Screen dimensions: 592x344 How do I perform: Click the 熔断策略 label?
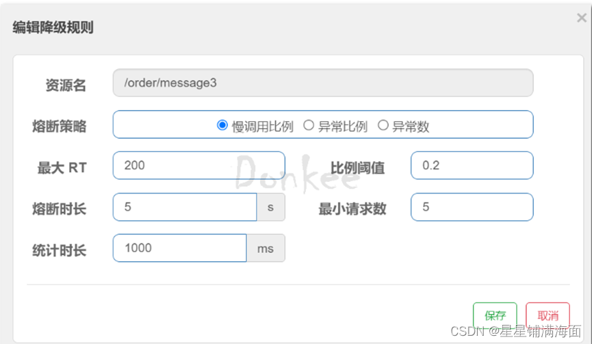tap(60, 126)
